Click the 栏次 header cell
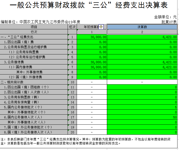This screenshot has width=179, height=150. pyautogui.click(x=72, y=27)
